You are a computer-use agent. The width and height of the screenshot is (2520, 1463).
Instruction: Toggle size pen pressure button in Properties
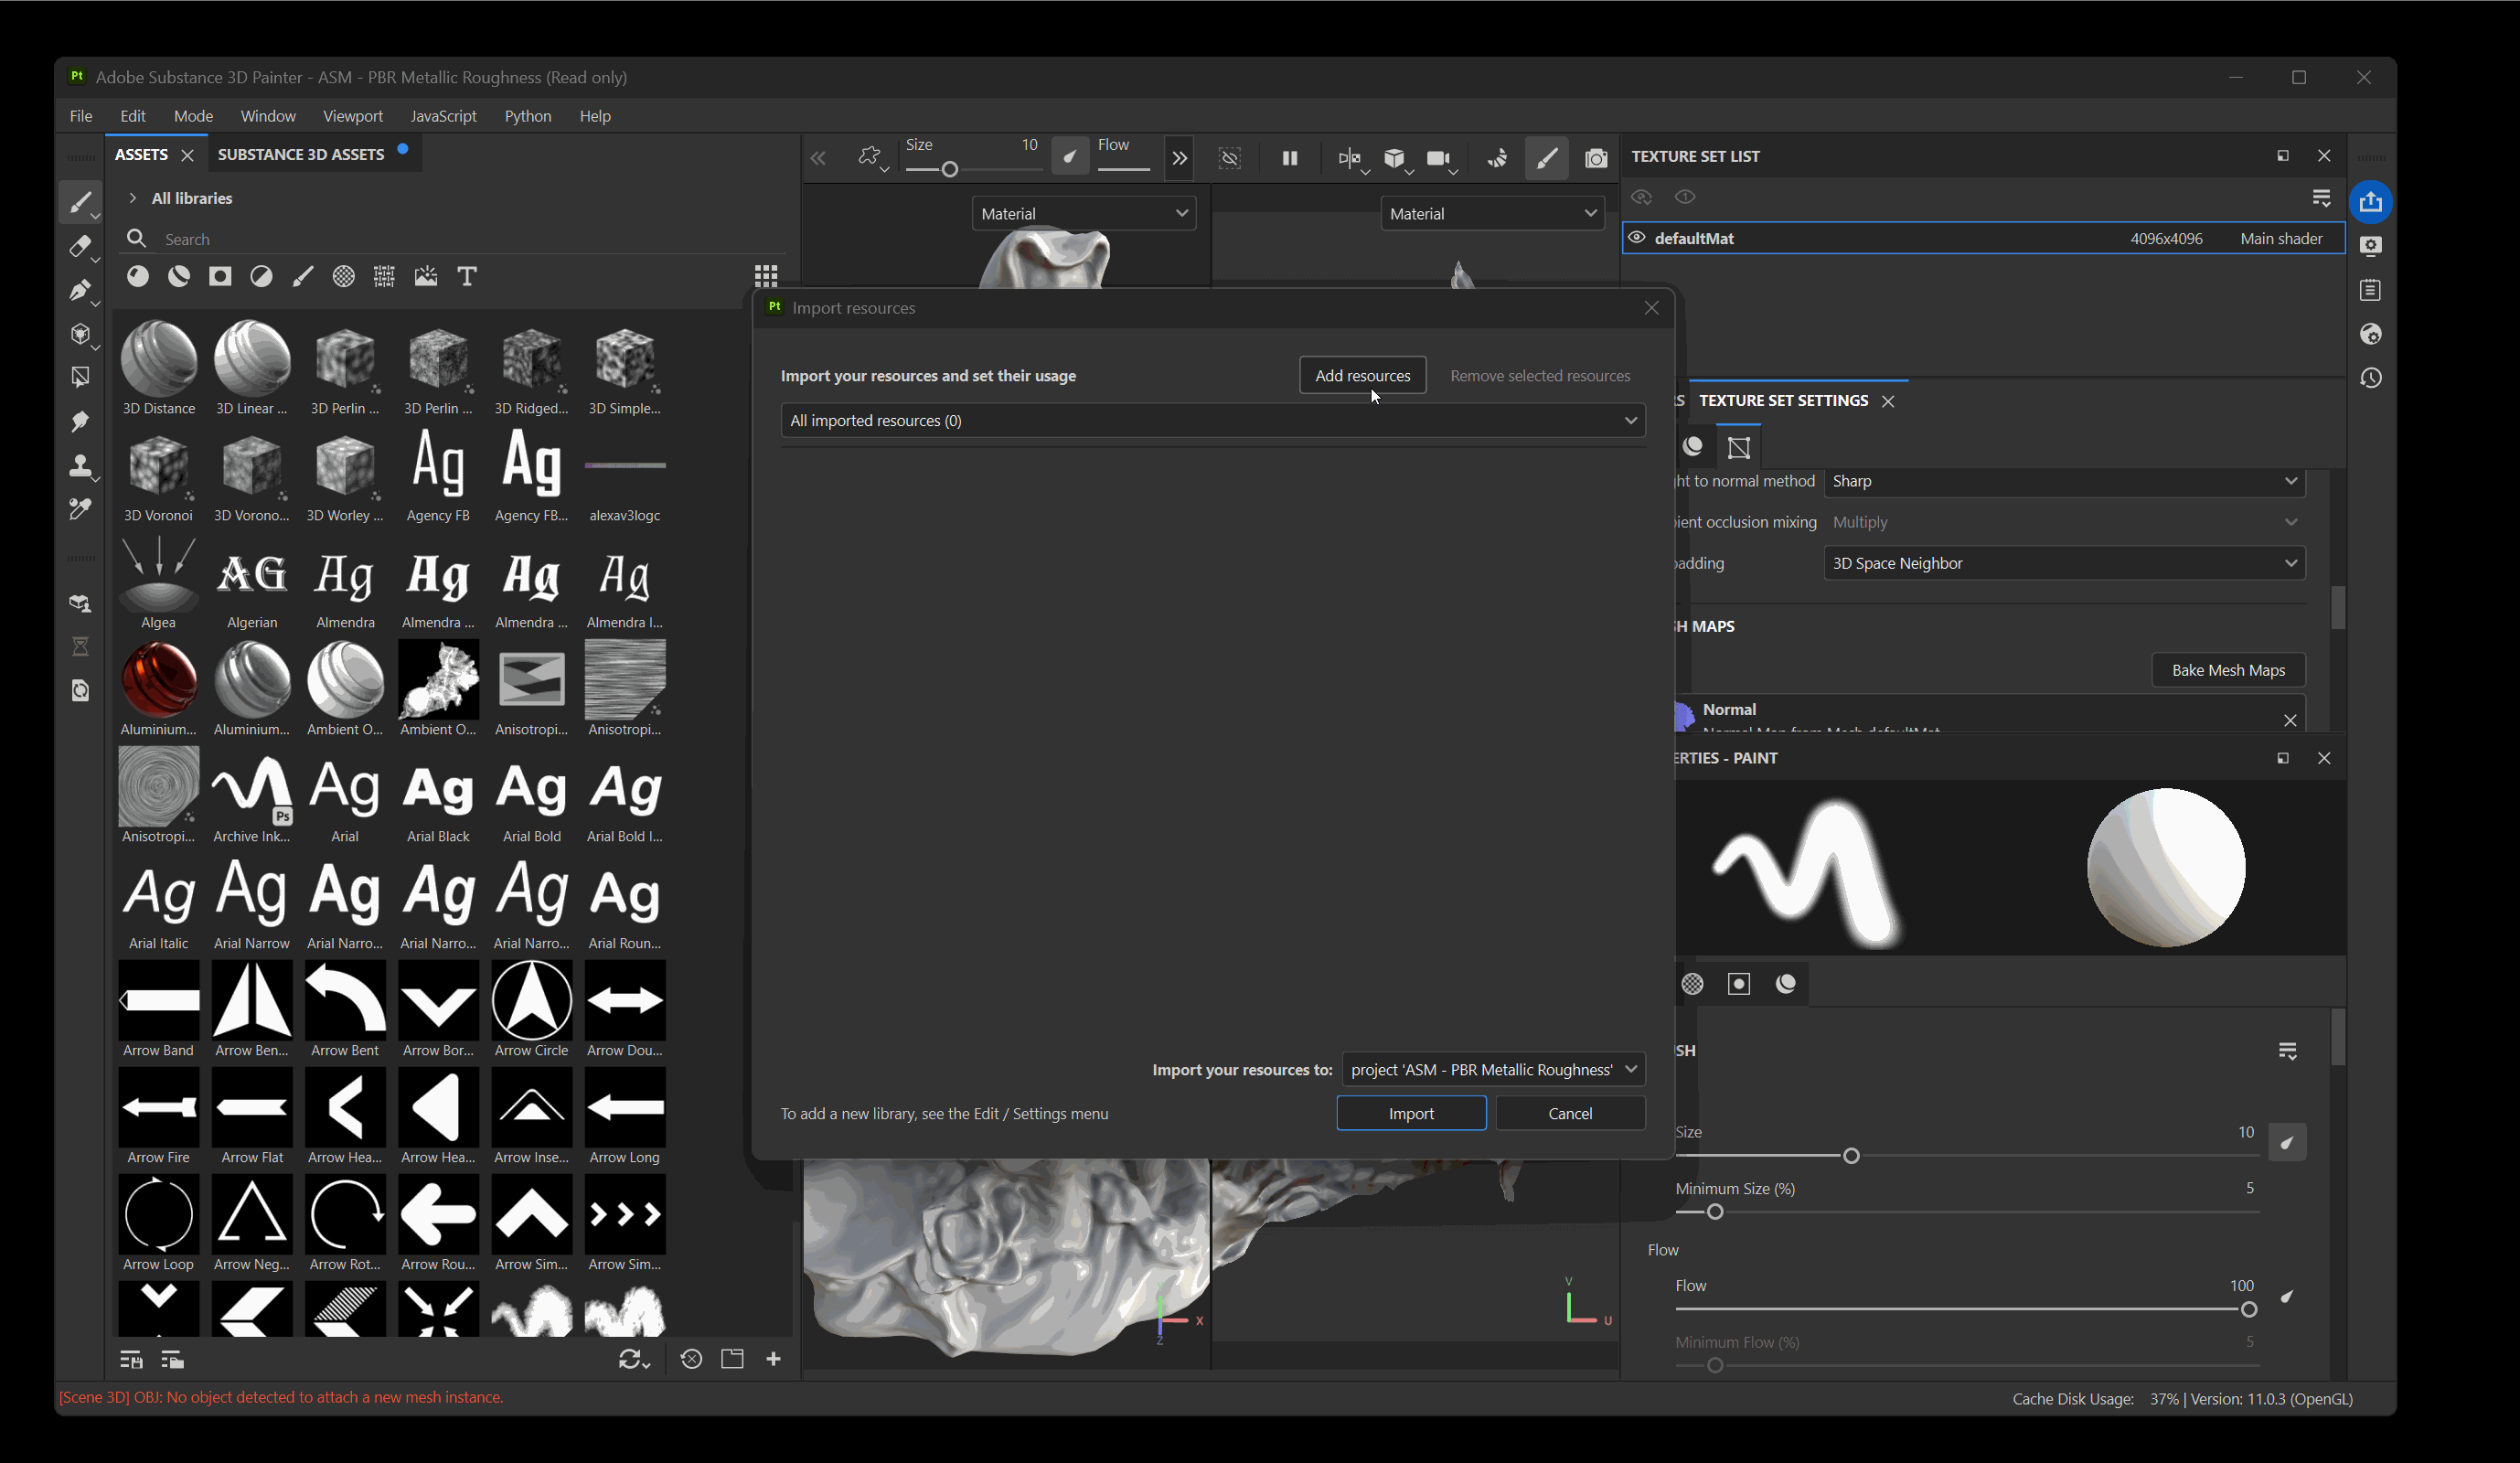(x=2286, y=1142)
